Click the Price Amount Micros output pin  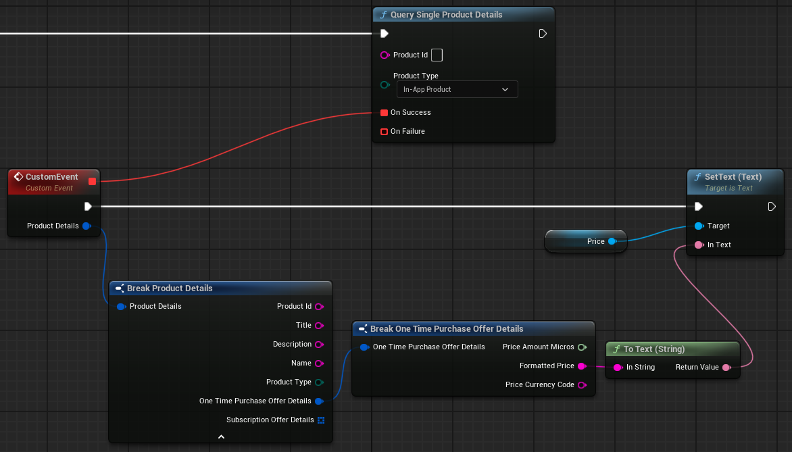pos(581,347)
